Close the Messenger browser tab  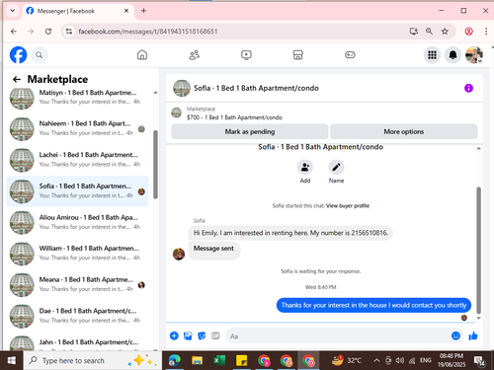[126, 11]
